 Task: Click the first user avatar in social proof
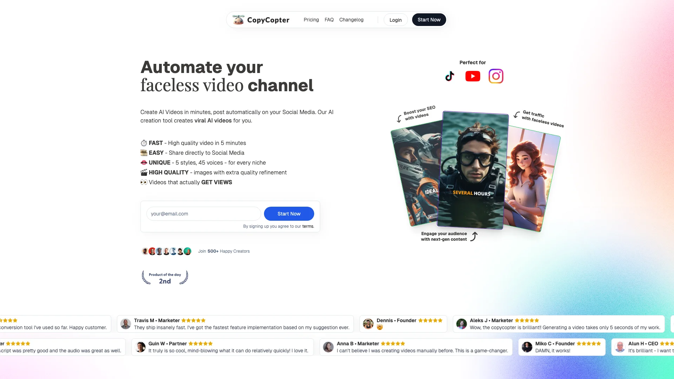[x=144, y=251]
